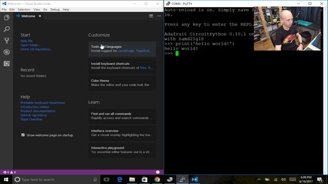Open network status in system tray
The height and width of the screenshot is (184, 328).
276,179
